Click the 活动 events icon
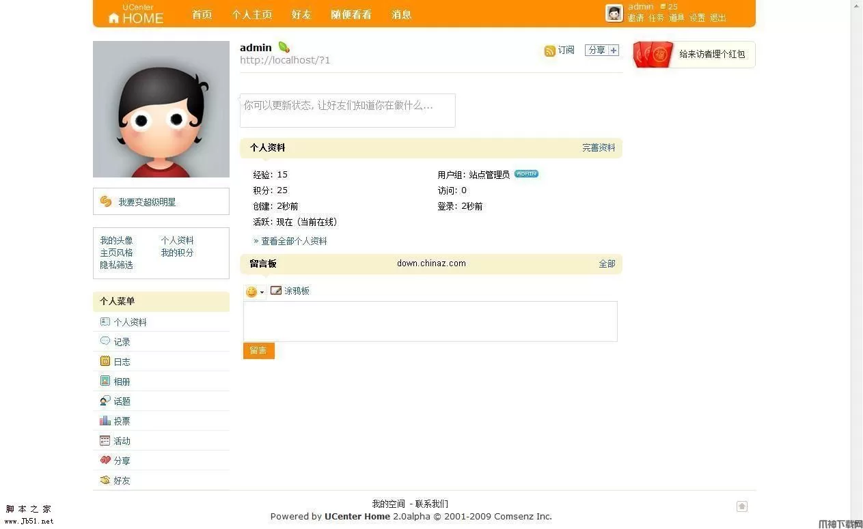The image size is (863, 529). [x=105, y=440]
